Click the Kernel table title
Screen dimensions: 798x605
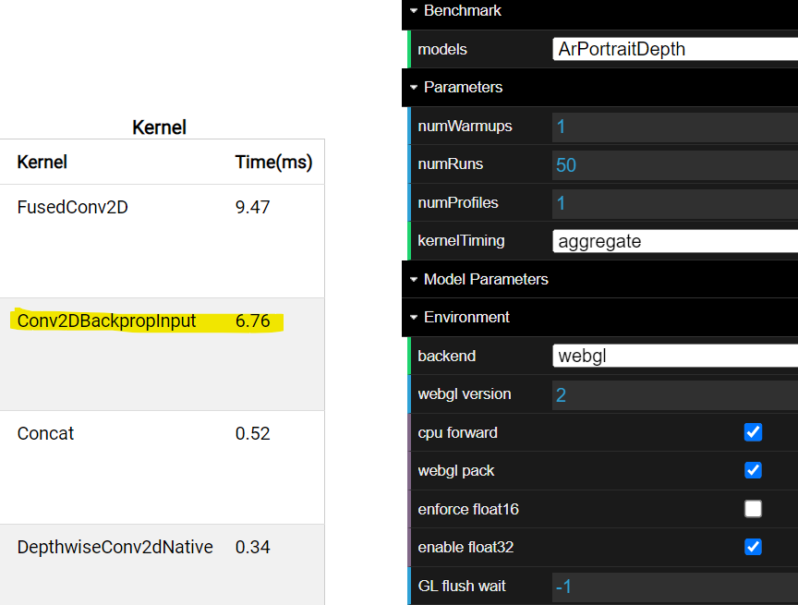[x=159, y=127]
